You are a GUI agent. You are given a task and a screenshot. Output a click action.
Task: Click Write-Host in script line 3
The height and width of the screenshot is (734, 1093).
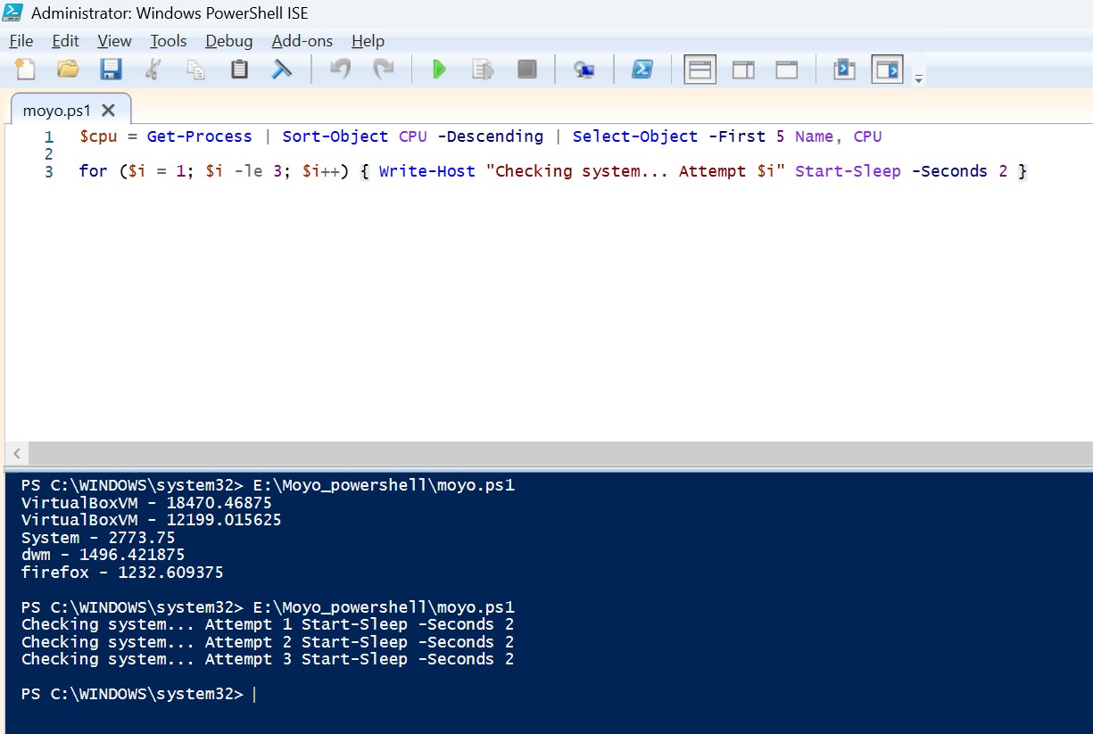[427, 171]
